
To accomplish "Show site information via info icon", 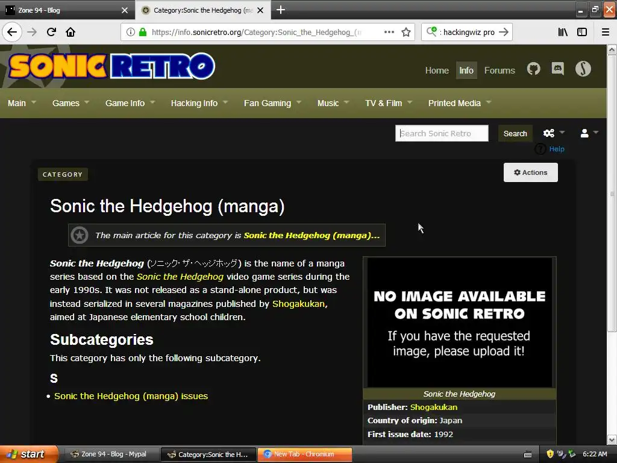I will (x=131, y=32).
